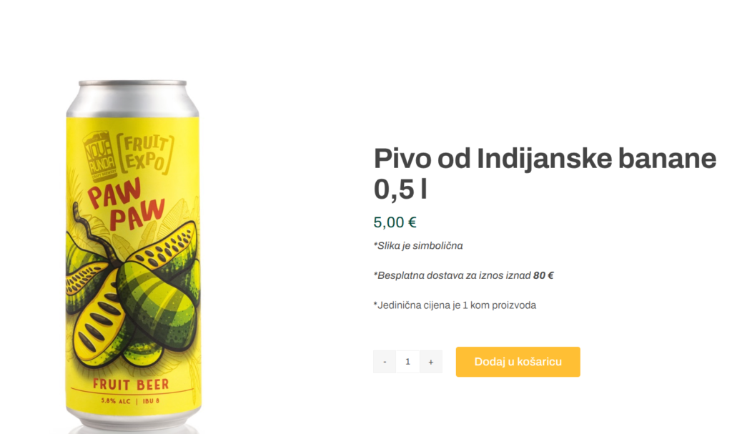The height and width of the screenshot is (434, 732).
Task: Click the Nova Runda logo on the can
Action: coord(99,156)
